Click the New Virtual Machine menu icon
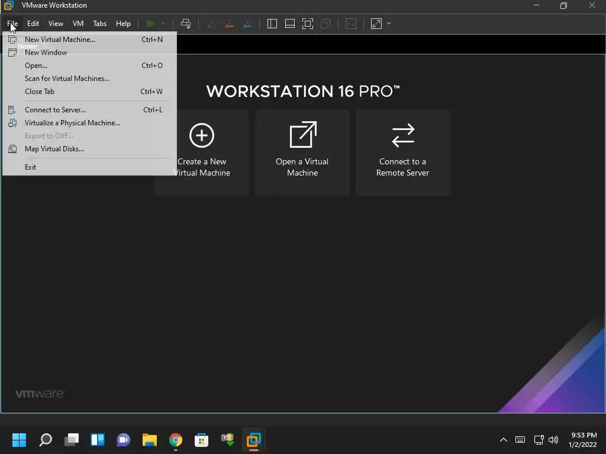 [x=12, y=40]
